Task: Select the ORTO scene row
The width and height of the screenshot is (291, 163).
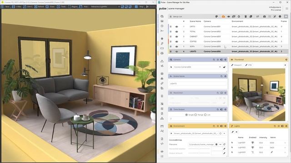Action: [x=228, y=26]
